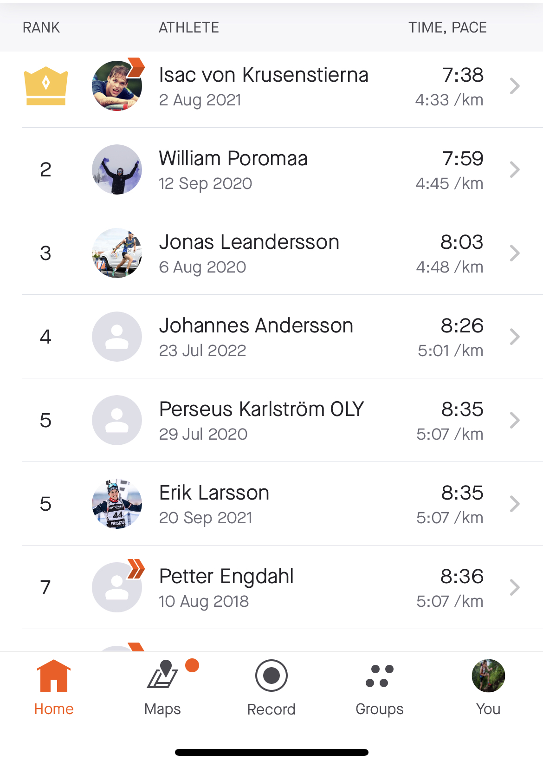Expand Petter Engdahl's row chevron
543x767 pixels.
click(514, 587)
